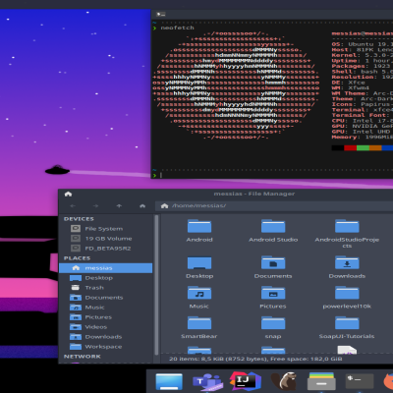393x393 pixels.
Task: Click the File Manager sidebar scrollbar
Action: tap(156, 285)
